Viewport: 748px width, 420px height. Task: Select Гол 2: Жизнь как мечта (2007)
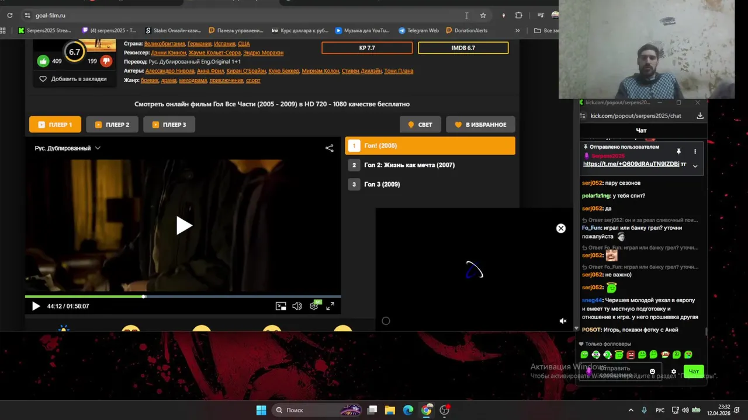[430, 165]
